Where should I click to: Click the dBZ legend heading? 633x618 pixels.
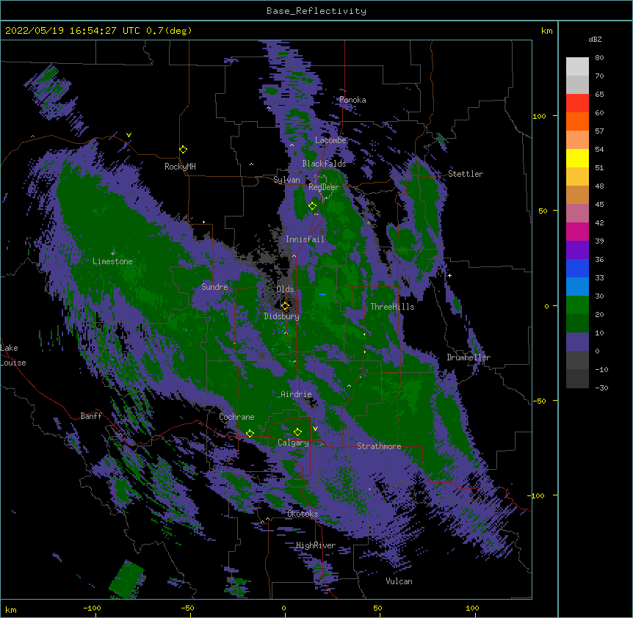click(x=595, y=40)
